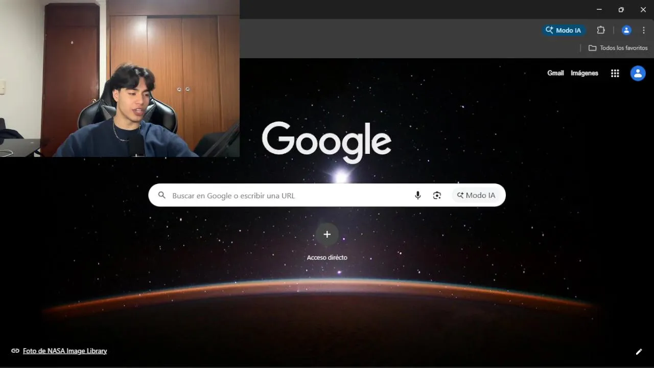Screen dimensions: 654x368
Task: Add a shortcut with the plus button
Action: pos(327,235)
